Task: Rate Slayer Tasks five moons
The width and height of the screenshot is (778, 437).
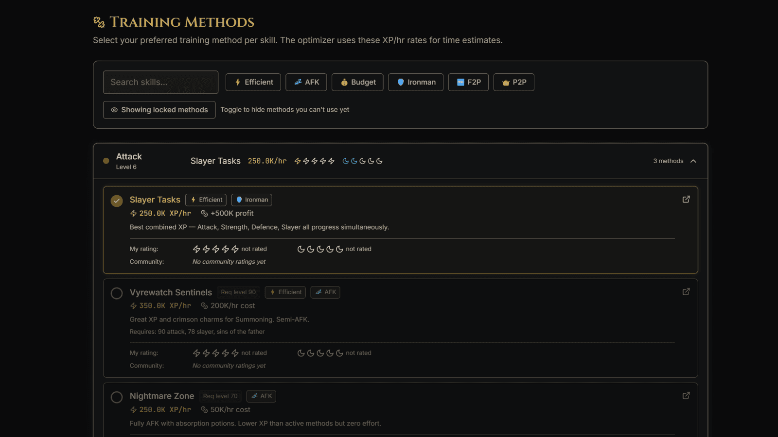Action: tap(339, 249)
